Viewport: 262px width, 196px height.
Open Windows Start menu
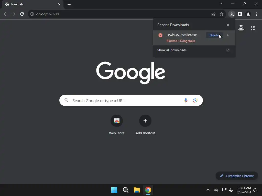[114, 190]
